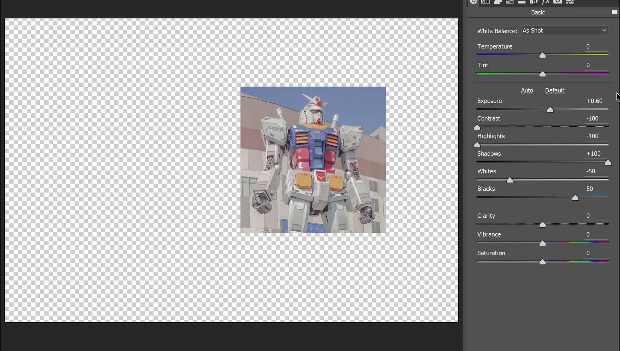Image resolution: width=620 pixels, height=351 pixels.
Task: Click the Basic panel title
Action: point(538,12)
